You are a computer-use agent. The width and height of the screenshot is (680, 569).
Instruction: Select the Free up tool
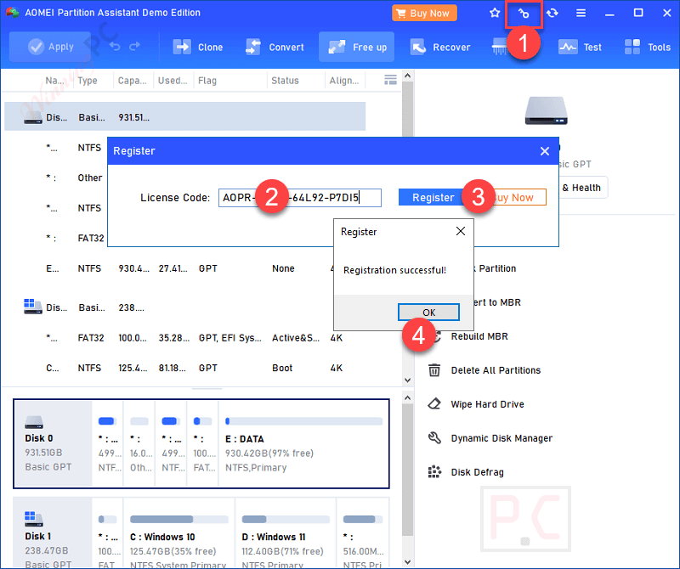click(356, 47)
